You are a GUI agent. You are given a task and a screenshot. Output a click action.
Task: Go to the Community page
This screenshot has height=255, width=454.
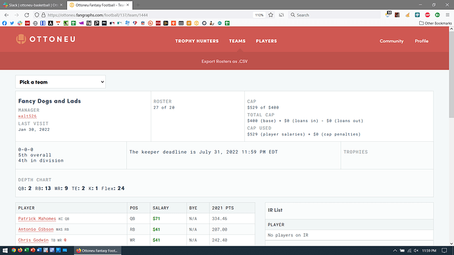coord(391,41)
